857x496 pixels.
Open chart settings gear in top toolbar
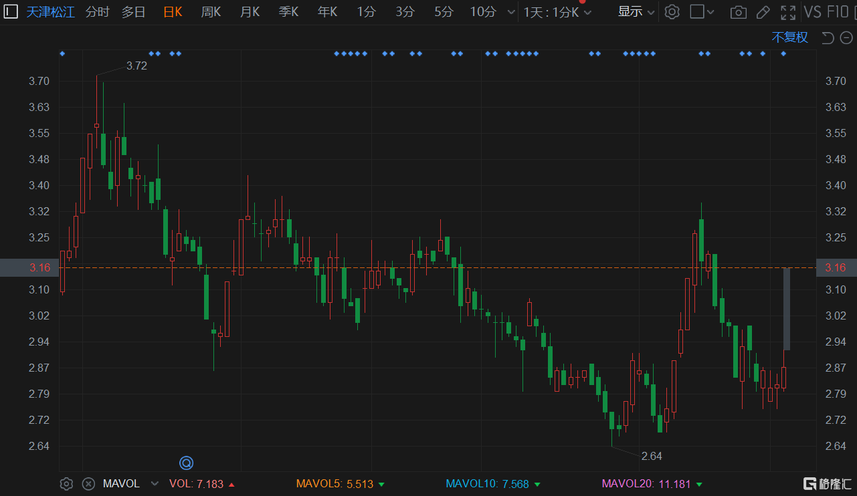pyautogui.click(x=672, y=12)
